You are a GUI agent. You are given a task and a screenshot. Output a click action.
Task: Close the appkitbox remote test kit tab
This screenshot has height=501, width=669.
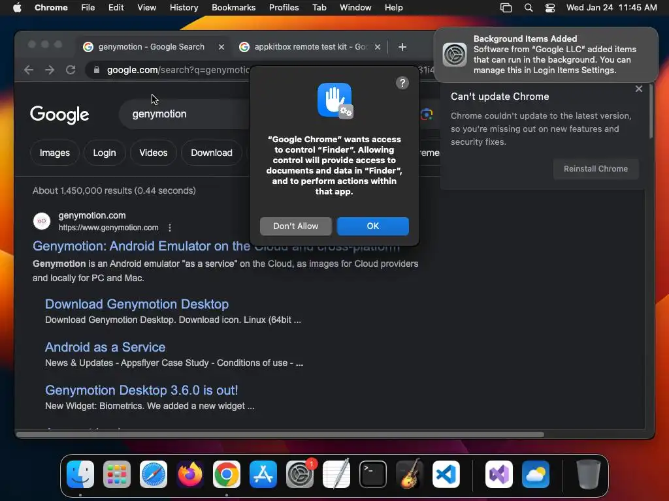[x=378, y=47]
